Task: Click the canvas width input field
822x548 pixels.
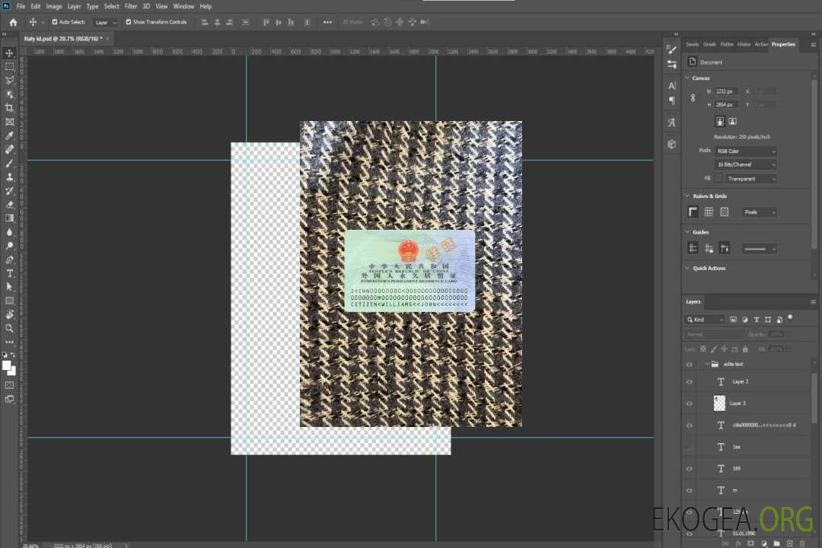Action: coord(727,91)
